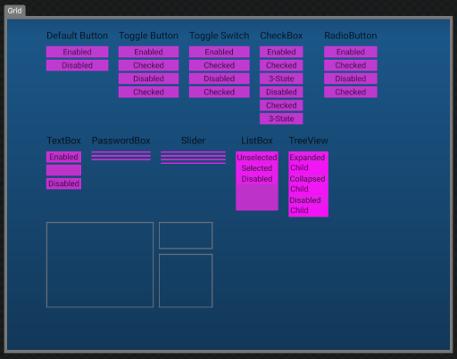Flip Checked directly below Enabled in Toggle Switch column
The height and width of the screenshot is (359, 457).
click(220, 65)
